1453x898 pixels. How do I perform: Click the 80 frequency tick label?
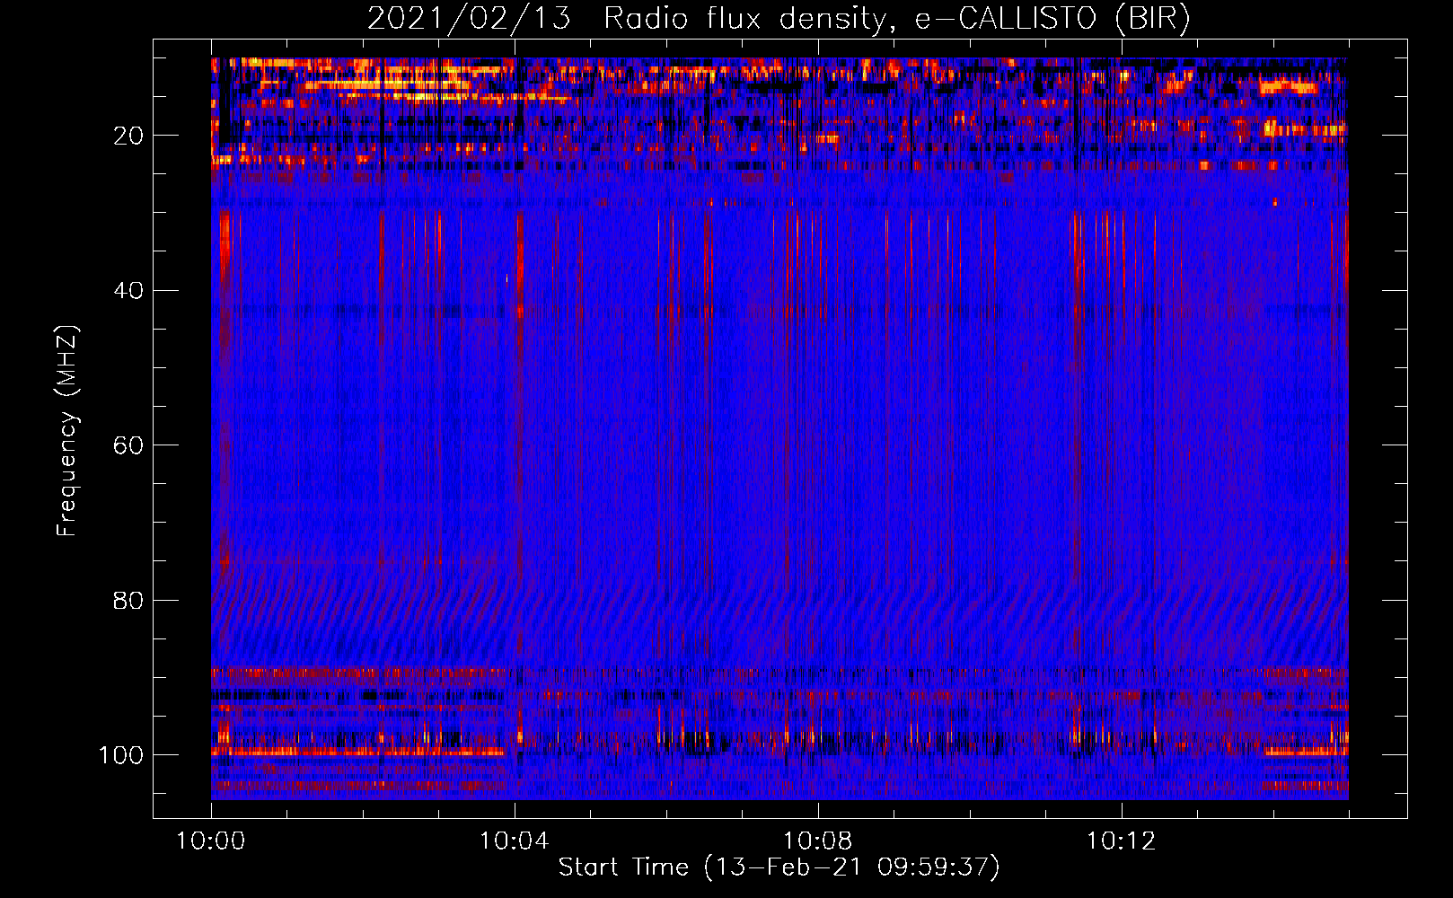pyautogui.click(x=128, y=600)
